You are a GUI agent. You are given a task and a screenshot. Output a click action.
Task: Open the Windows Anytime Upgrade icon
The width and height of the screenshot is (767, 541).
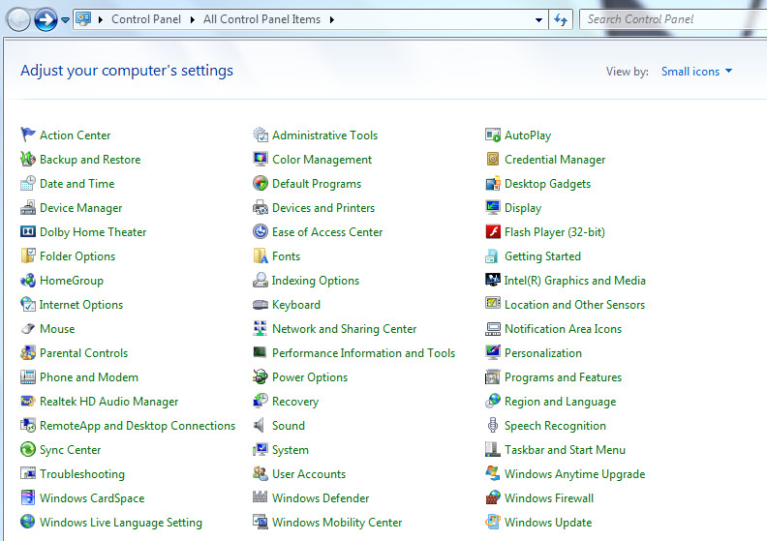pyautogui.click(x=493, y=473)
